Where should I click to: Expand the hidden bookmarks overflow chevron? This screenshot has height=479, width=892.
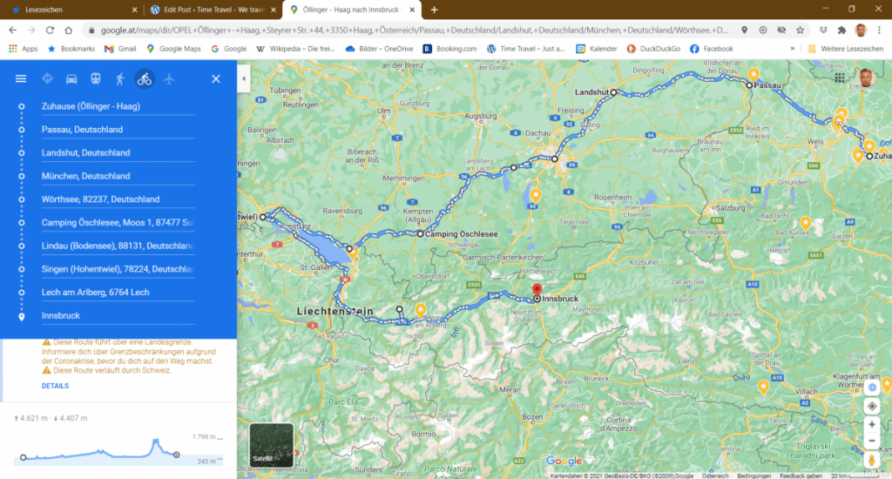tap(792, 49)
